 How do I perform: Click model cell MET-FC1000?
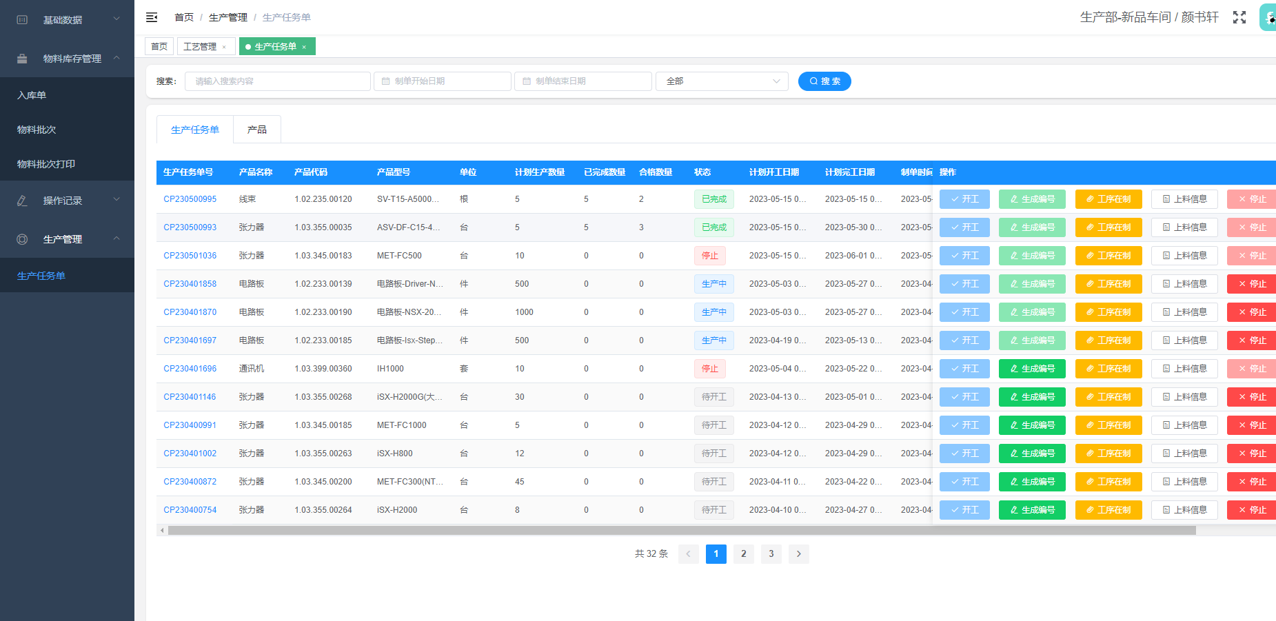pos(402,425)
